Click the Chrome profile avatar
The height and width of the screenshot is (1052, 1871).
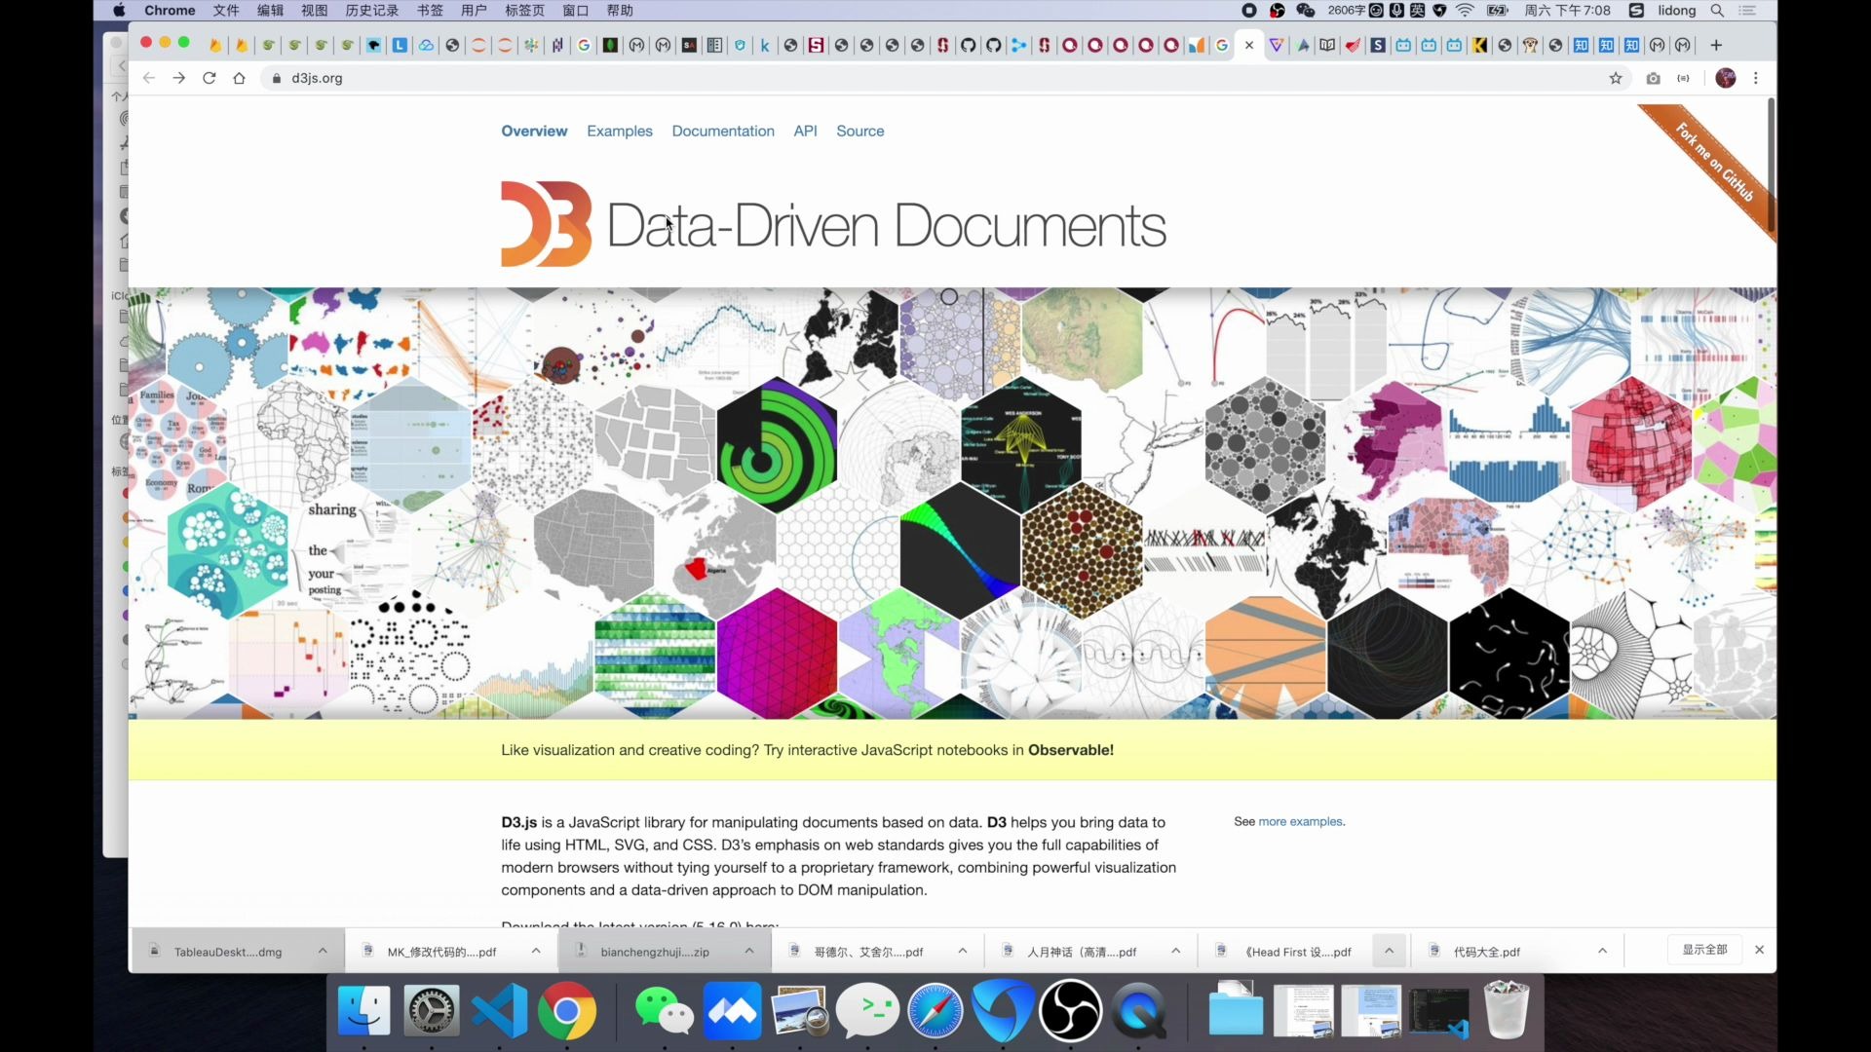[x=1725, y=78]
